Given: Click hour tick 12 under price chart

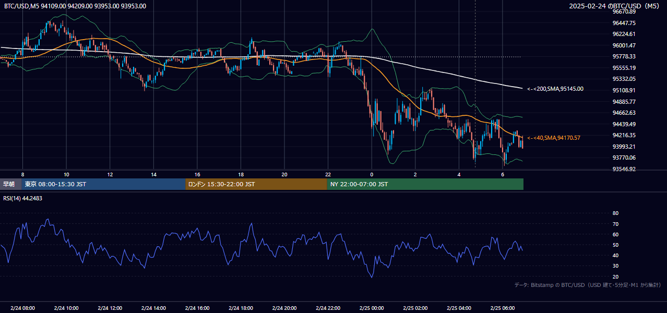Looking at the screenshot, I should [110, 174].
